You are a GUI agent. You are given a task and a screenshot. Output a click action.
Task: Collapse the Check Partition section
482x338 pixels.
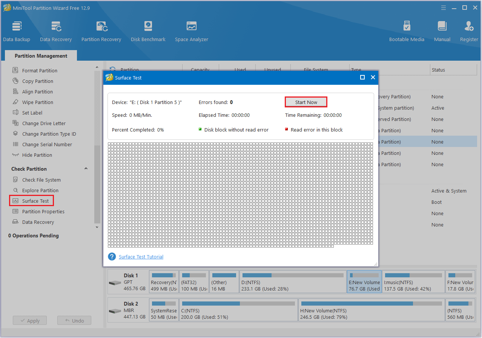[86, 169]
